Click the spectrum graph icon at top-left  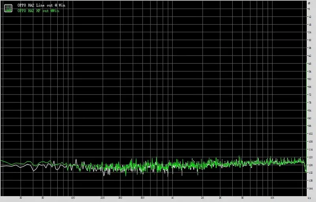(8, 8)
